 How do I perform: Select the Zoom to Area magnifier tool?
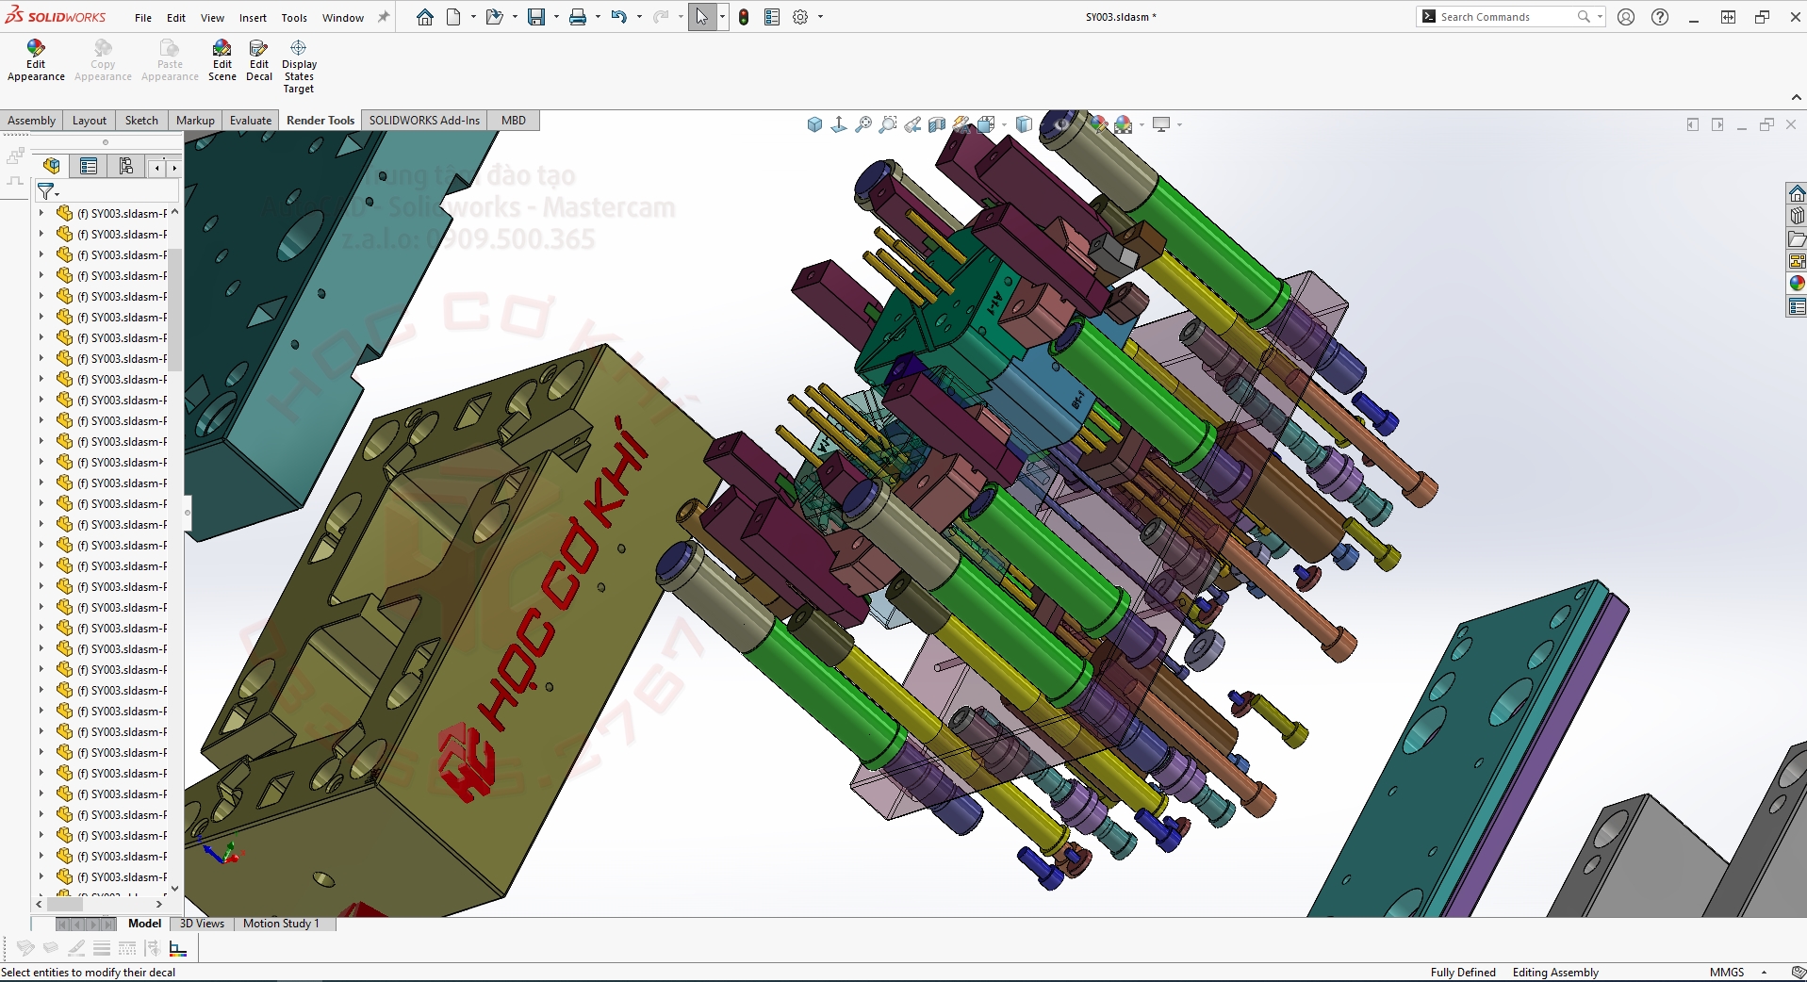click(888, 124)
